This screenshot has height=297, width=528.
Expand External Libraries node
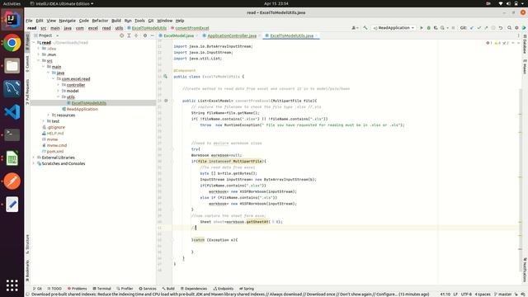[34, 158]
